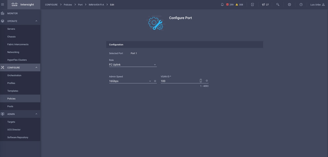This screenshot has height=157, width=328.
Task: Click the Port breadcrumb link
Action: 80,5
